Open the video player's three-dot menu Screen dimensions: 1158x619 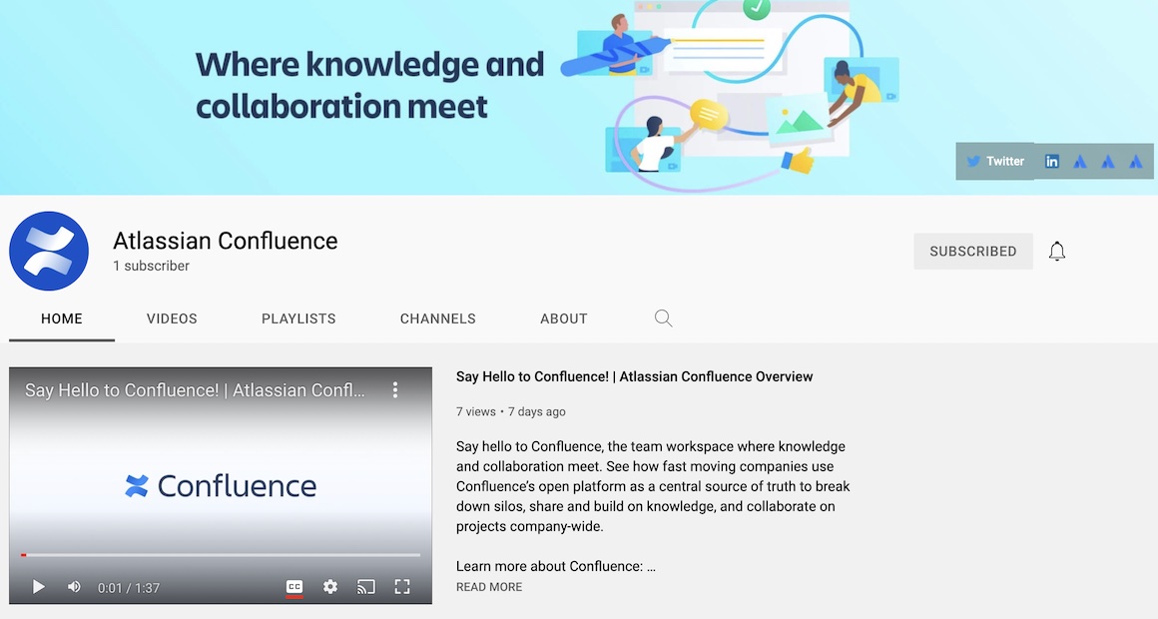395,390
